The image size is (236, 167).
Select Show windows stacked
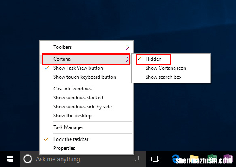tap(86, 98)
